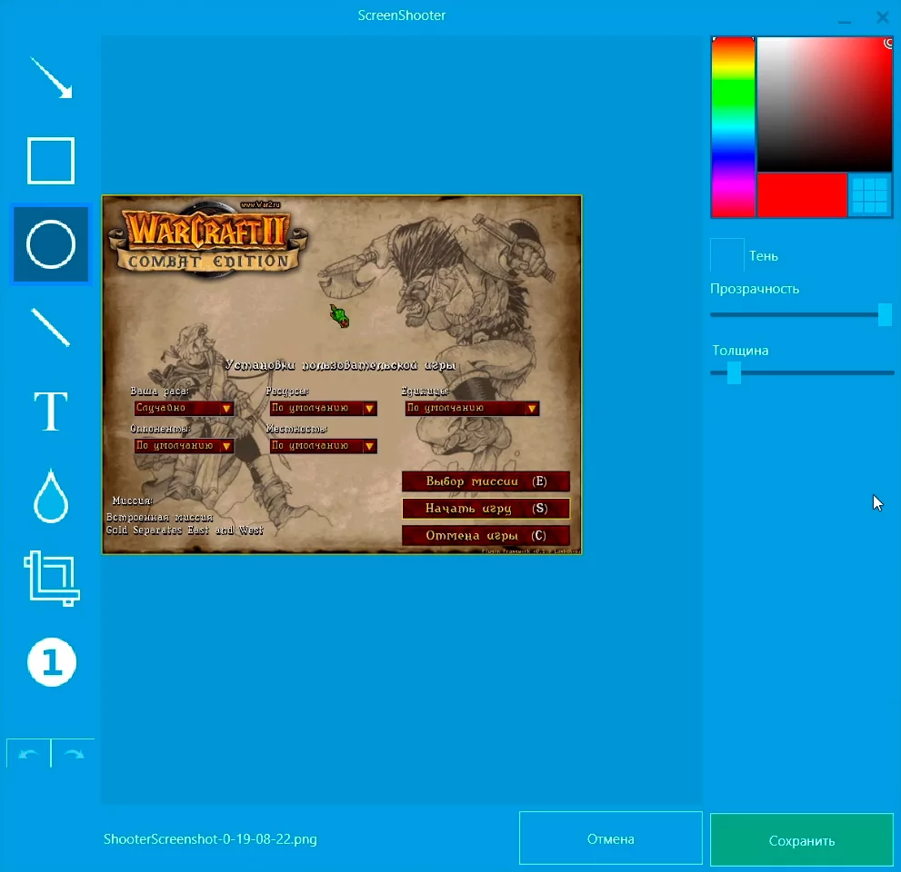Image resolution: width=901 pixels, height=872 pixels.
Task: Undo the last edit
Action: click(x=29, y=754)
